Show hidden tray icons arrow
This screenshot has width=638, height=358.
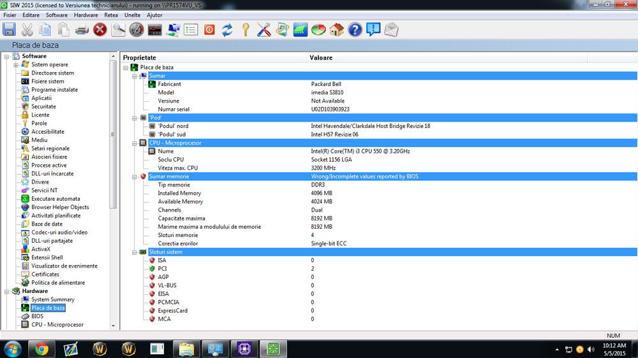coord(557,350)
